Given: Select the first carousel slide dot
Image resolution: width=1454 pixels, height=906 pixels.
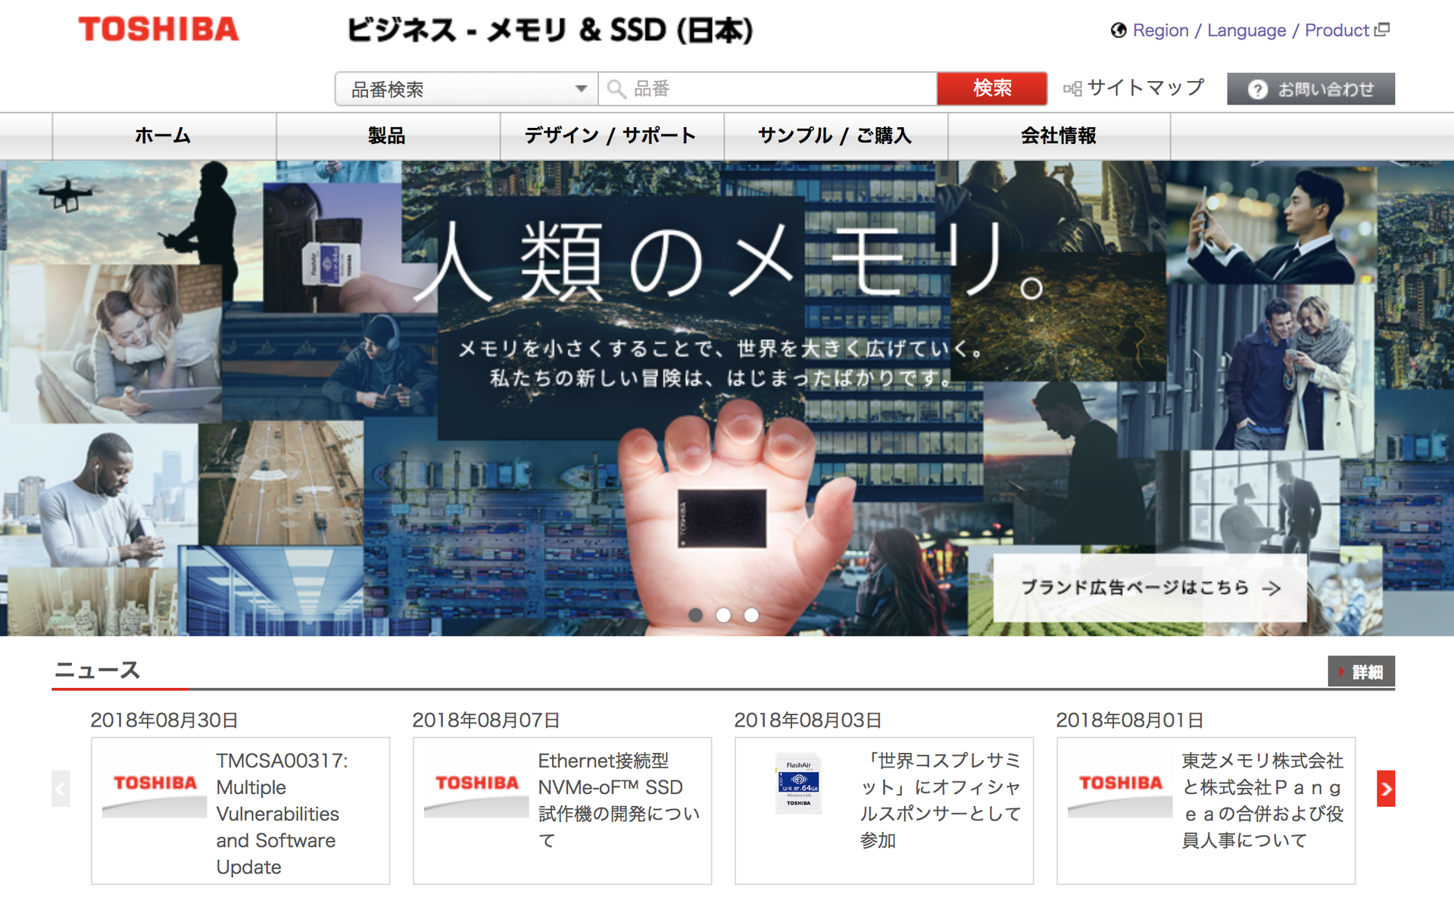Looking at the screenshot, I should click(x=695, y=615).
